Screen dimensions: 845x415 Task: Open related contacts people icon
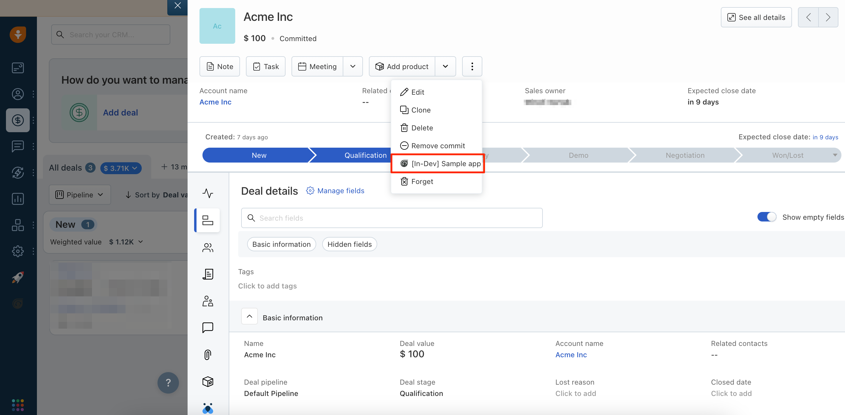(208, 247)
